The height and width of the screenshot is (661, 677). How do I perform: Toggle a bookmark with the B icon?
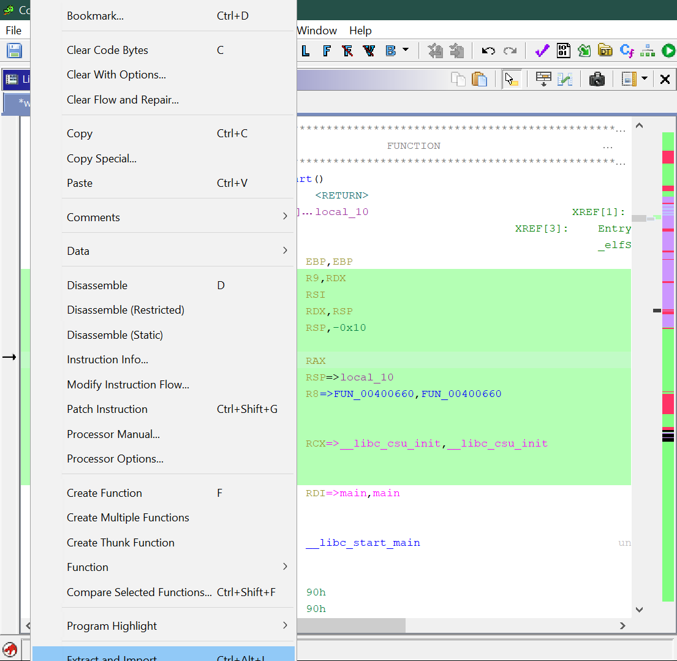pyautogui.click(x=391, y=50)
